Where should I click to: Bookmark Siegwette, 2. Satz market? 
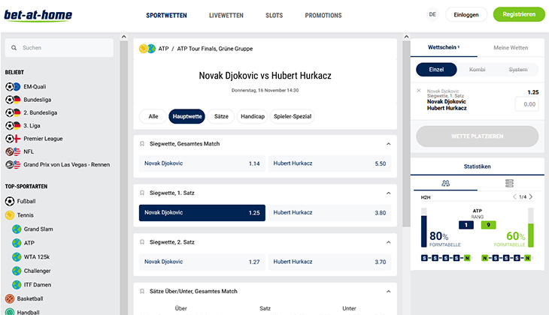142,242
